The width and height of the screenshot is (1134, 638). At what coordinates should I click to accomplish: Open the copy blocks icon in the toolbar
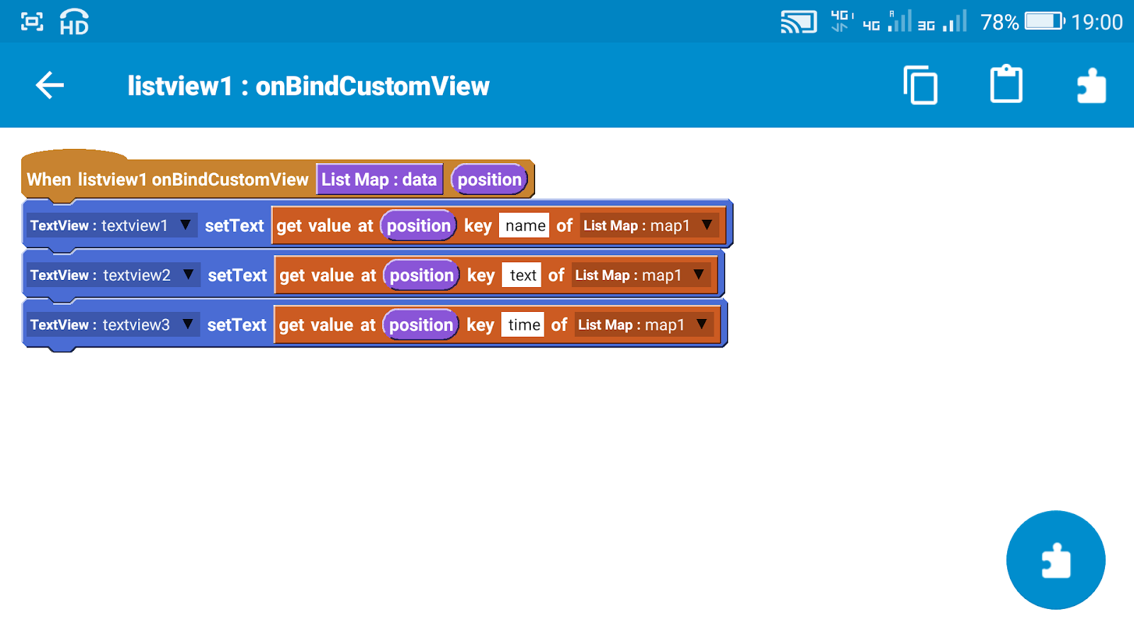pyautogui.click(x=921, y=84)
